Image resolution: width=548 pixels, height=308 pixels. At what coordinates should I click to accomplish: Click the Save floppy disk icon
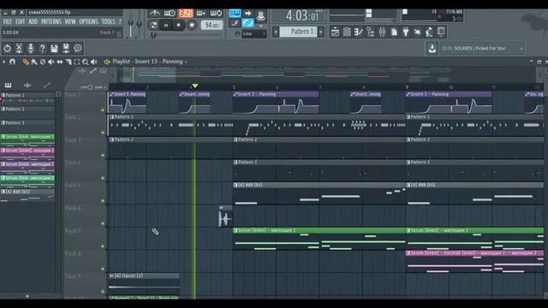coord(54,48)
